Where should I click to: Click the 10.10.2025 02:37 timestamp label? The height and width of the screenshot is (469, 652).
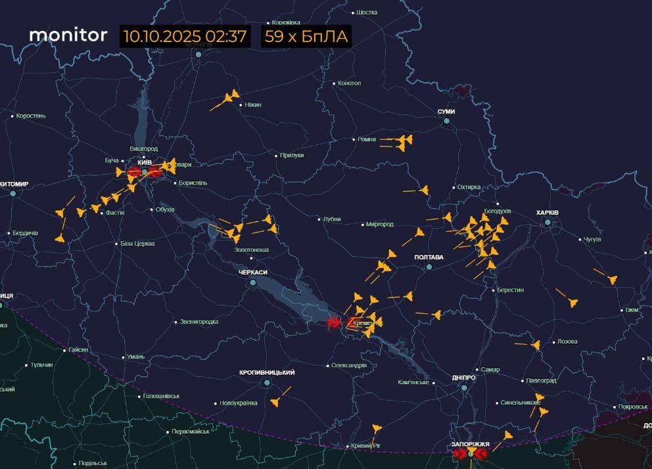click(185, 36)
